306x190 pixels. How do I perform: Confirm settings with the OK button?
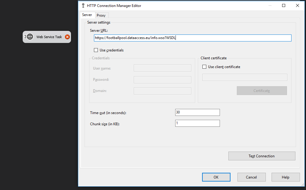click(216, 177)
